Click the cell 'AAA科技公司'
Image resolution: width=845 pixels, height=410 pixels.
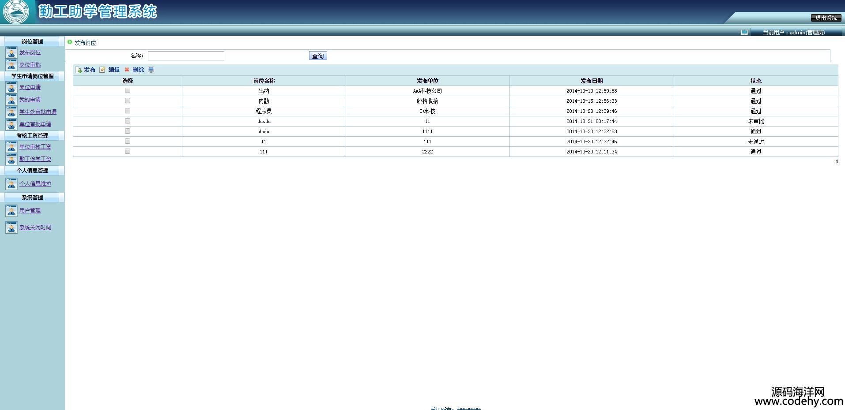point(427,91)
